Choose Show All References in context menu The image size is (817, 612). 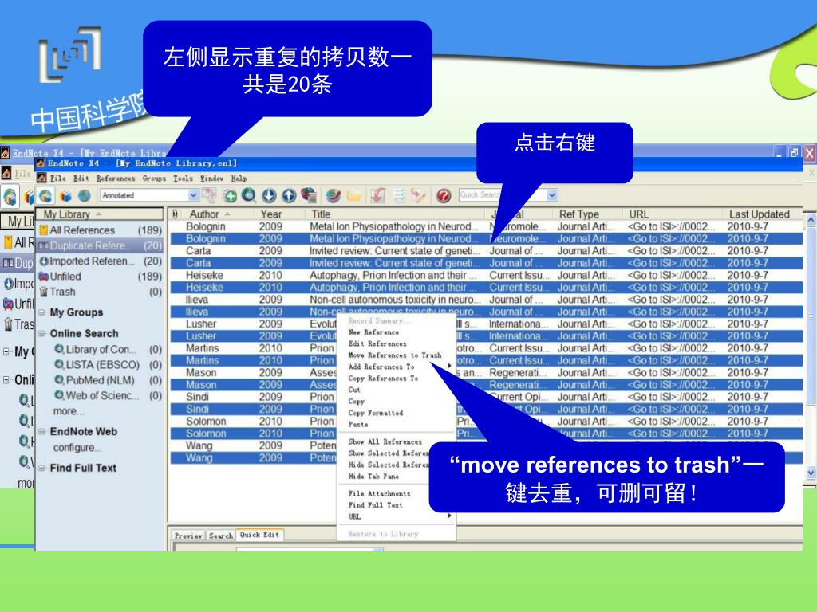(385, 441)
